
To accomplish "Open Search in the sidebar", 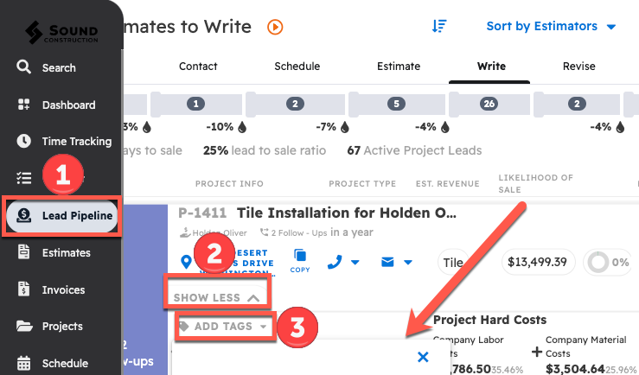I will tap(59, 67).
